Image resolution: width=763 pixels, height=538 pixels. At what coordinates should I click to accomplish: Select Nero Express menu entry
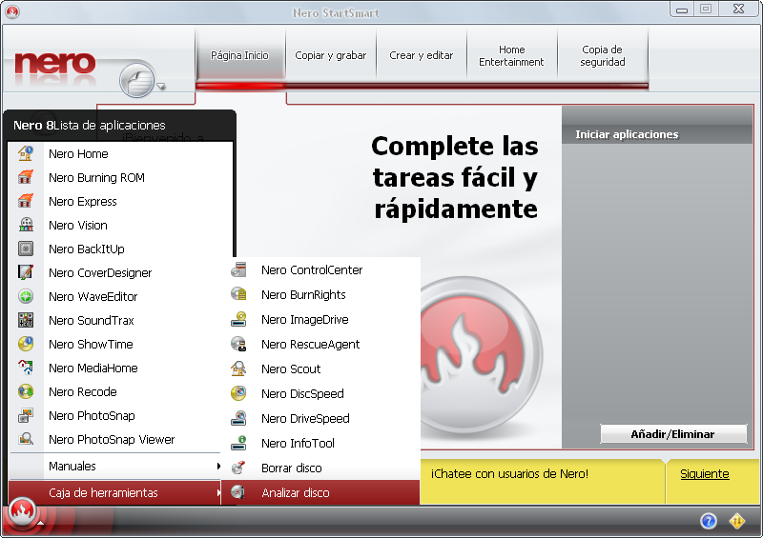[x=121, y=201]
